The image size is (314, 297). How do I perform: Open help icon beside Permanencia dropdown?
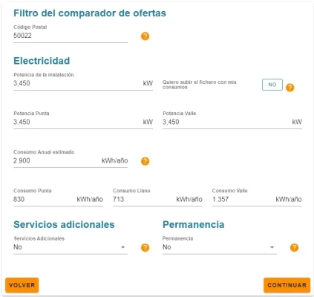pos(294,247)
